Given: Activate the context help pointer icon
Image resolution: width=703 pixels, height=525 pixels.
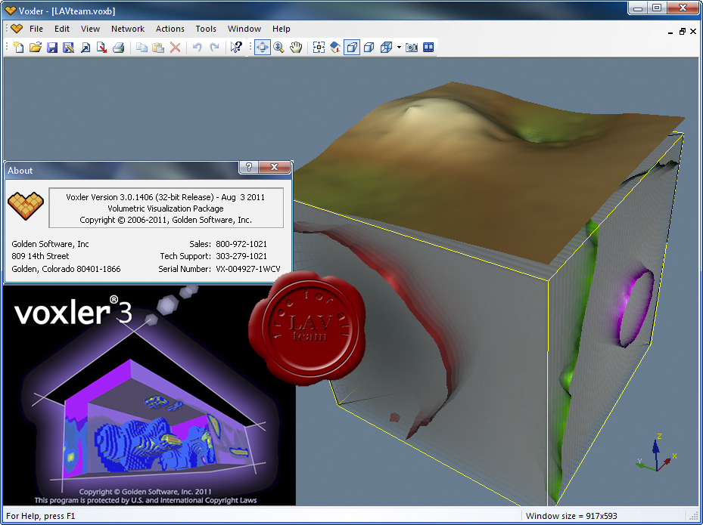Looking at the screenshot, I should point(236,47).
